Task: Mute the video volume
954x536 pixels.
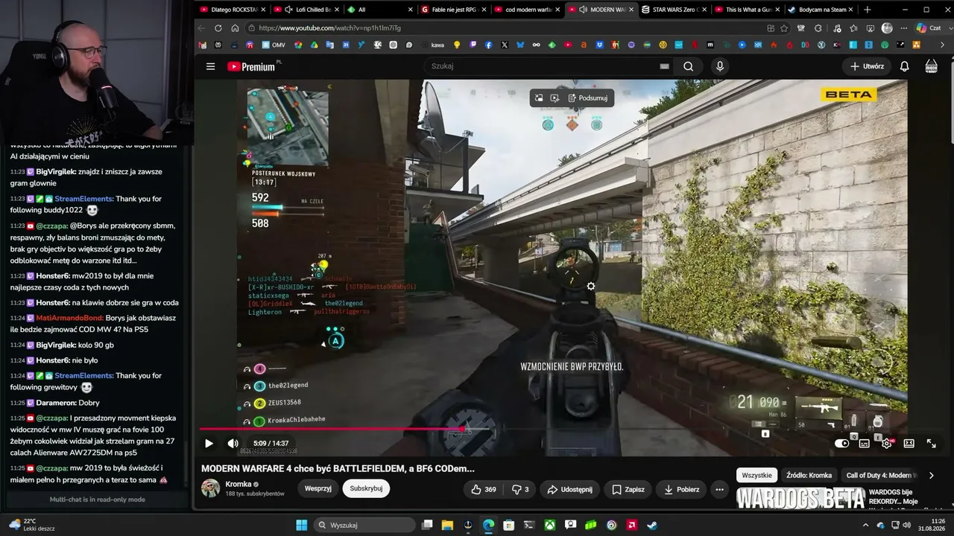Action: coord(233,443)
